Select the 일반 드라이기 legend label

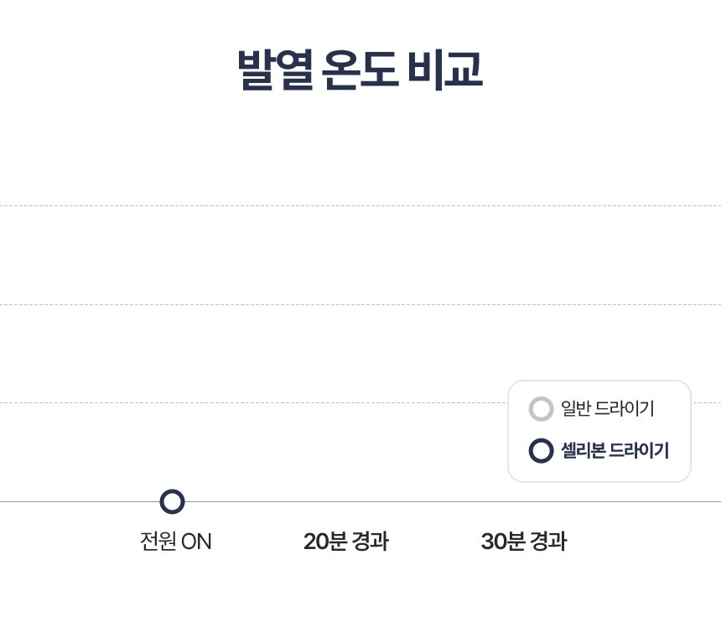[607, 408]
